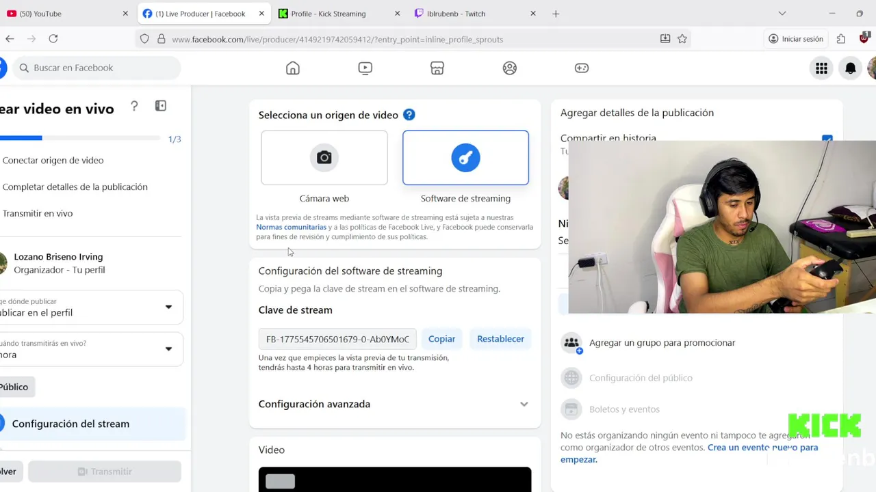Click the Agregar un grupo para promocionar icon
Viewport: 876px width, 492px height.
pos(571,343)
